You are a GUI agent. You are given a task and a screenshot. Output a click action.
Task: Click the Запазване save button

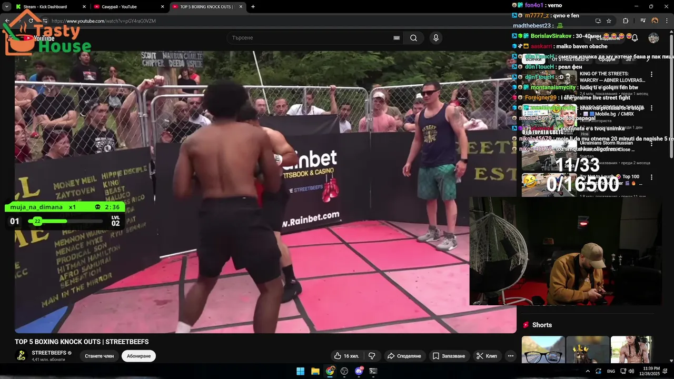449,356
